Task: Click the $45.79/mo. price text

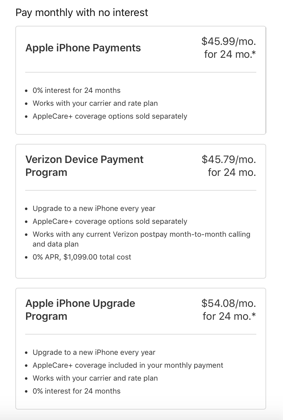Action: point(229,159)
